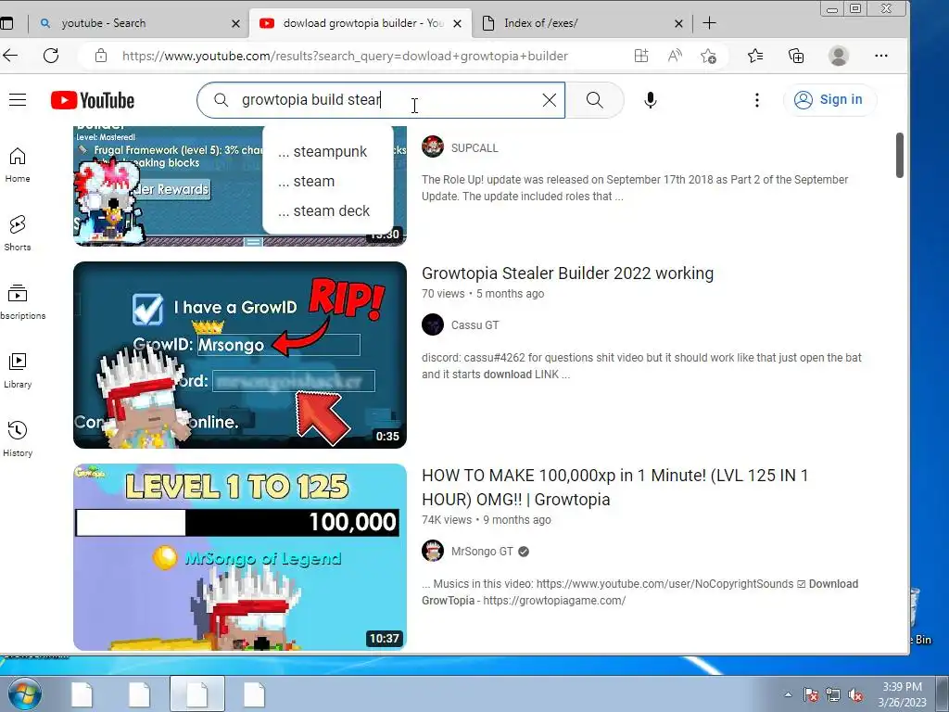Reload the page with the refresh icon
Image resolution: width=949 pixels, height=712 pixels.
click(x=51, y=56)
